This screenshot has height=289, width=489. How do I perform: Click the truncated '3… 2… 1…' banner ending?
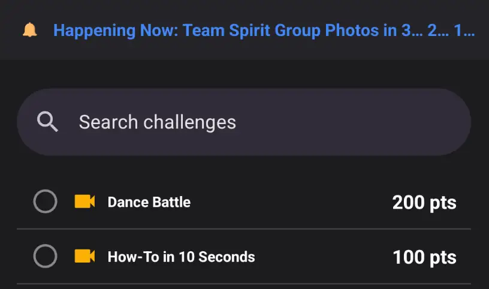click(x=438, y=31)
